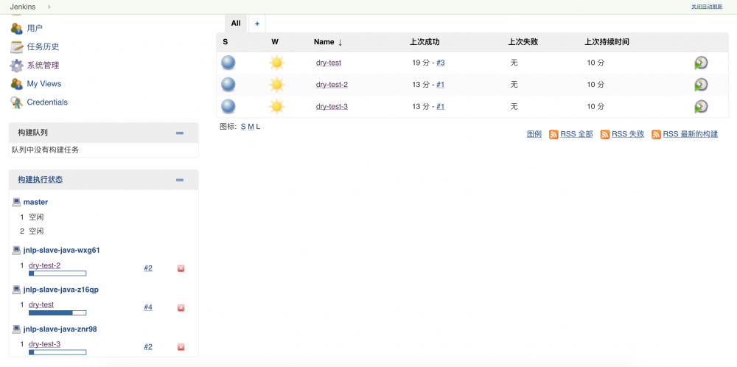
Task: Open the master node link
Action: point(35,202)
